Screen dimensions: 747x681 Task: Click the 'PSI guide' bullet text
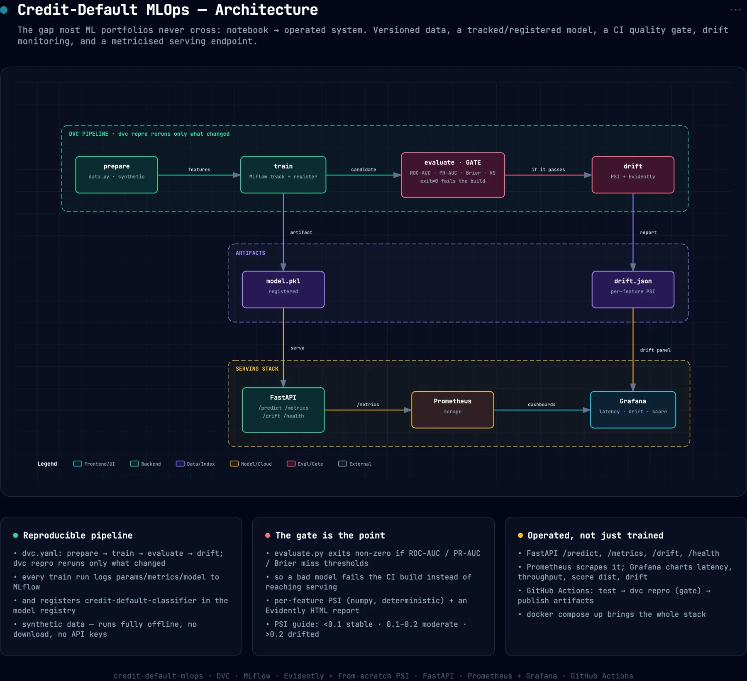(366, 629)
